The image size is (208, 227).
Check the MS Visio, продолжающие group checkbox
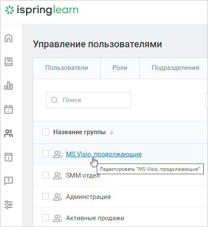click(46, 154)
